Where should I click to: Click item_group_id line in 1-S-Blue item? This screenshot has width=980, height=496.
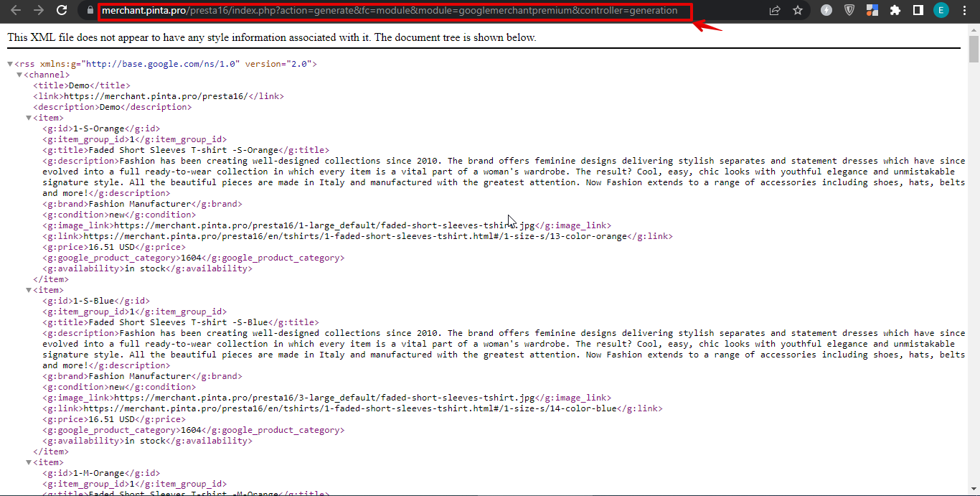pos(135,312)
